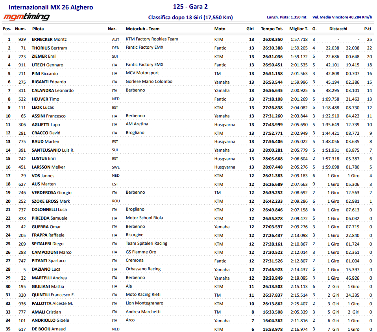
Task: Click the Internazionali MX 26 Alghero title
Action: (51, 7)
